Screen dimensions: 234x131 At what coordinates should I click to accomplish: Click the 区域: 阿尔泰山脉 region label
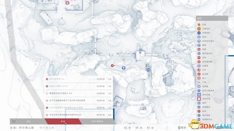[x=22, y=128]
